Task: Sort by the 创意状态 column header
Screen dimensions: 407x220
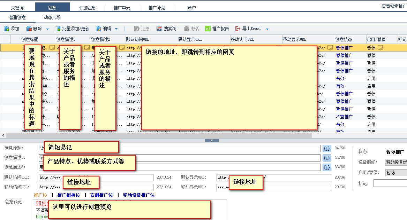Action: 351,39
